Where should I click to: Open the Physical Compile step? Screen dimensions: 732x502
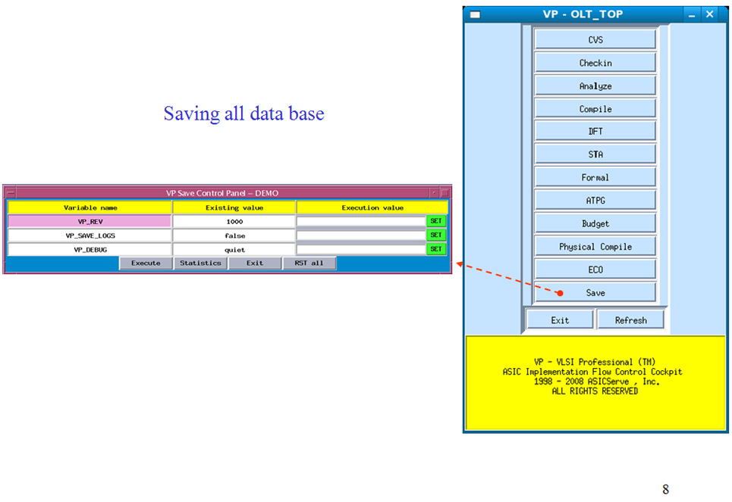tap(595, 247)
